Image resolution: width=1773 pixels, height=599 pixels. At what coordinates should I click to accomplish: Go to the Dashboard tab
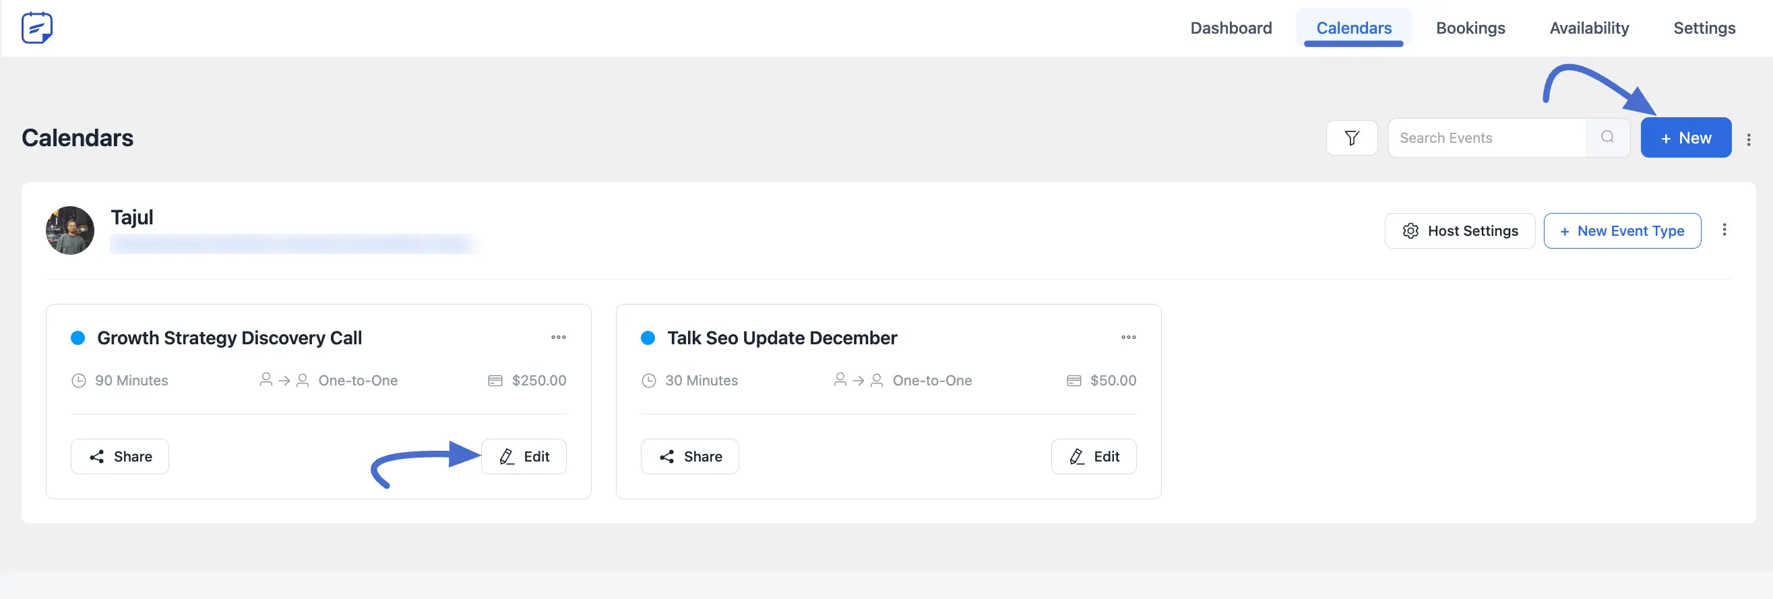pyautogui.click(x=1231, y=28)
